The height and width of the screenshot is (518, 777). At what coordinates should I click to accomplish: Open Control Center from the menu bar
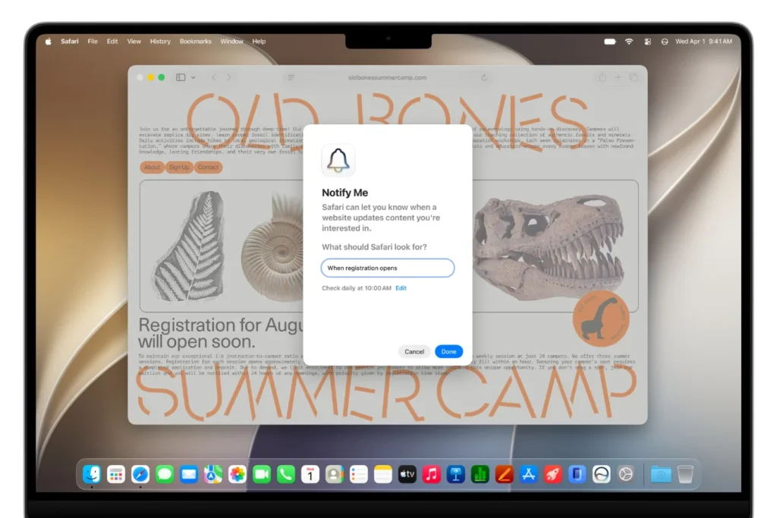(648, 42)
